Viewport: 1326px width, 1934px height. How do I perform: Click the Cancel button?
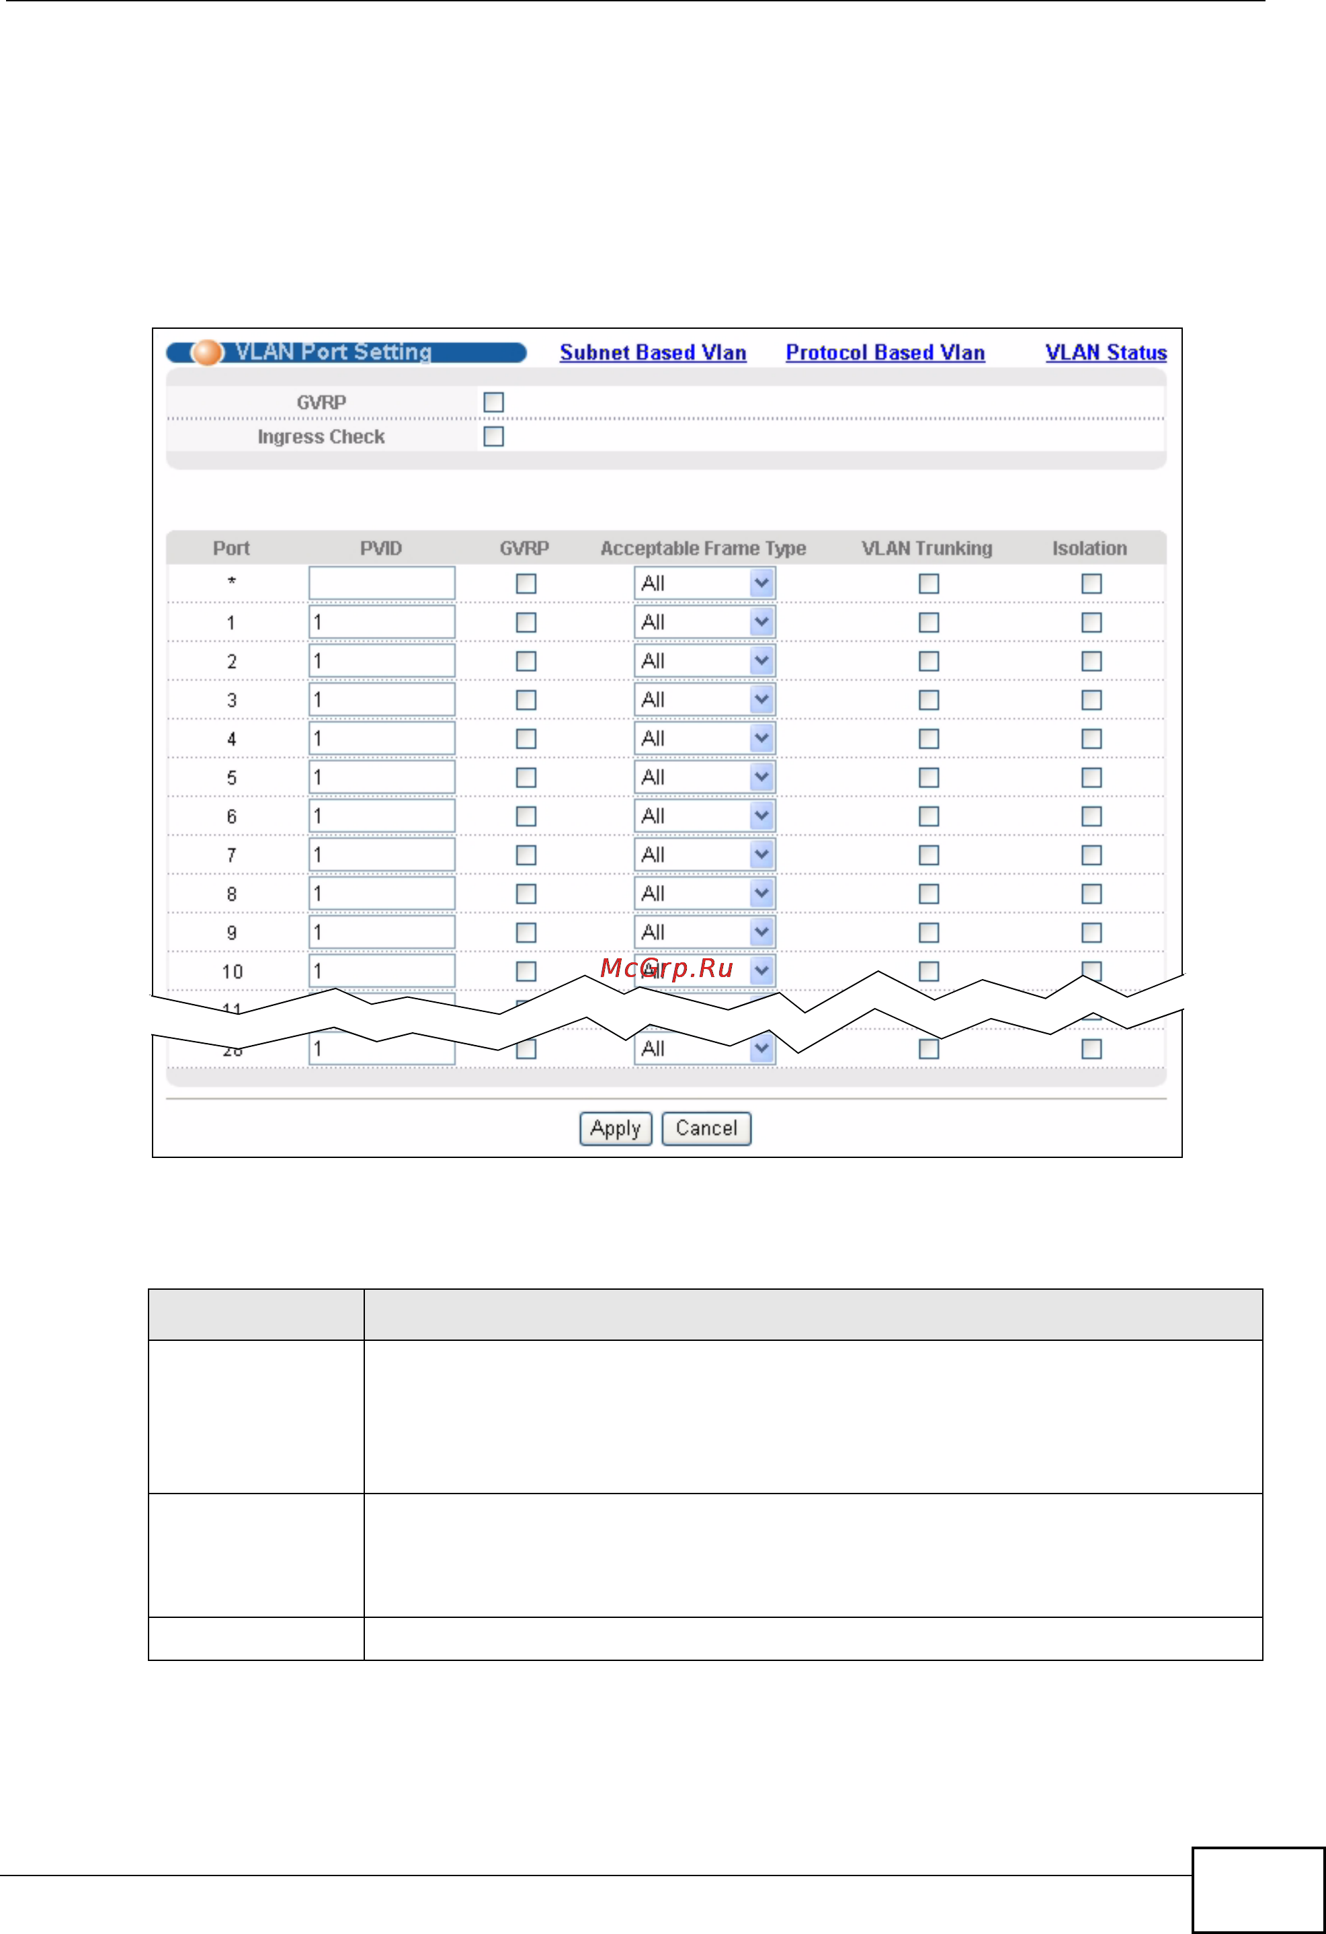click(706, 1128)
